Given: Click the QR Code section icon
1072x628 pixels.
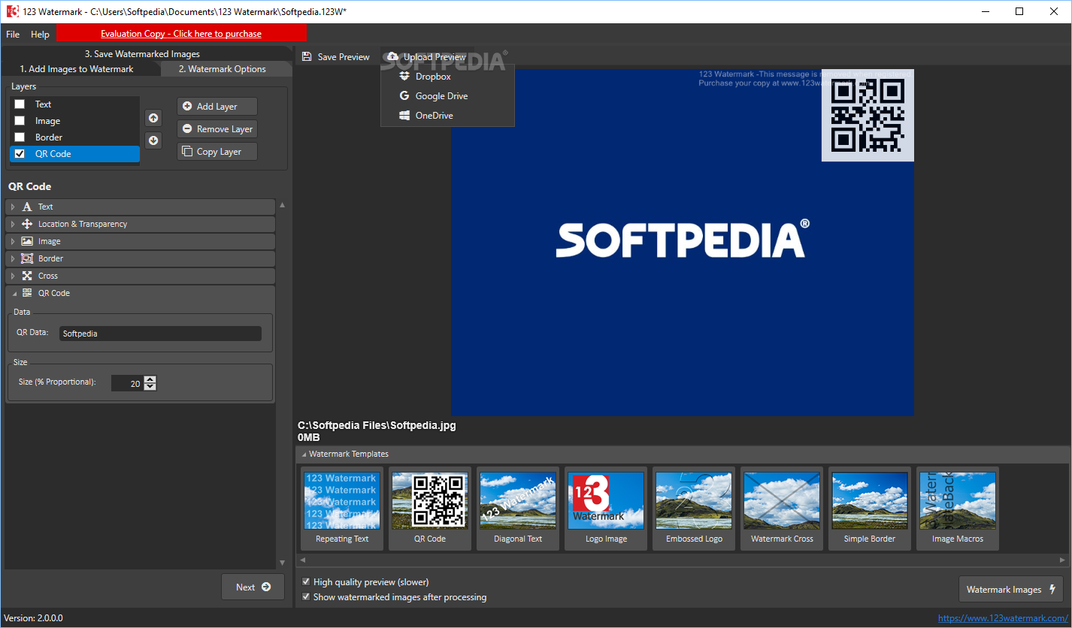Looking at the screenshot, I should coord(27,293).
